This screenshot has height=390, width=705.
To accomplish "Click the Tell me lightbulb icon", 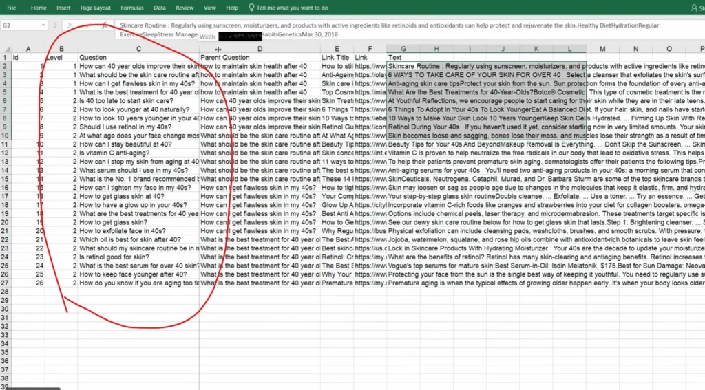I will pyautogui.click(x=251, y=8).
